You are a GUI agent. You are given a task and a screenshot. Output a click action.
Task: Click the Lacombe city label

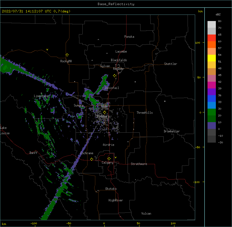[121, 51]
